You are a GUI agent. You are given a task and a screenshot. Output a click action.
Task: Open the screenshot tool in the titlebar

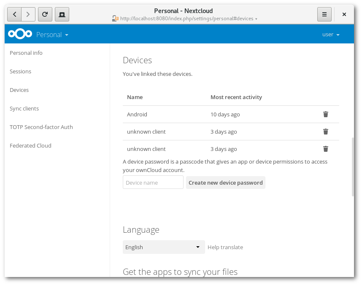coord(62,14)
